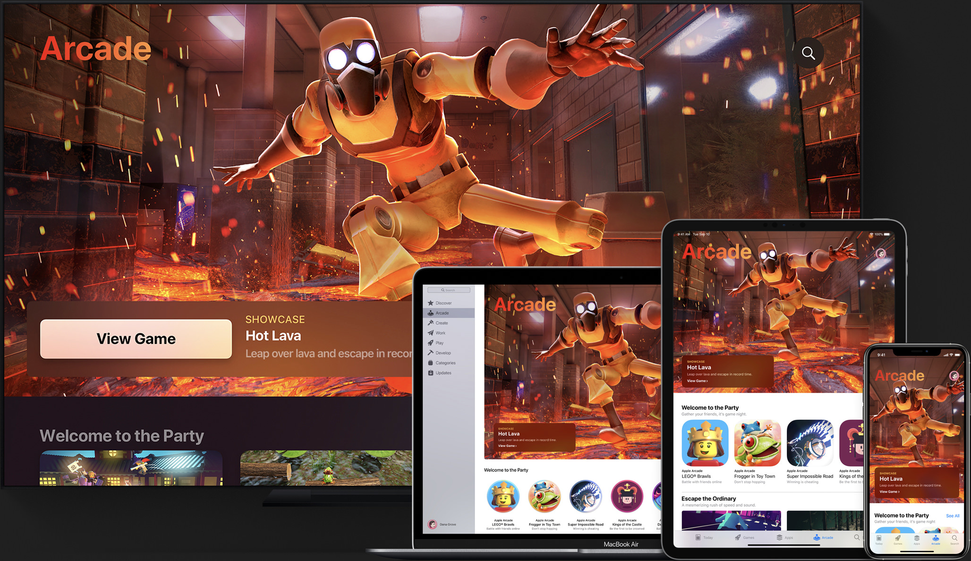Tap the profile avatar on iPad header
The image size is (971, 561).
coord(880,254)
